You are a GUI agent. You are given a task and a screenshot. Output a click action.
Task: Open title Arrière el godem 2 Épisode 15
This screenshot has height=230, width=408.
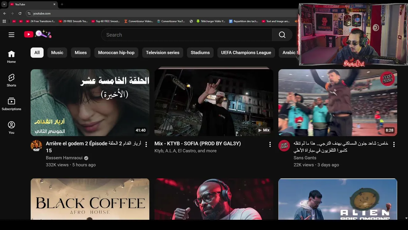coord(93,147)
